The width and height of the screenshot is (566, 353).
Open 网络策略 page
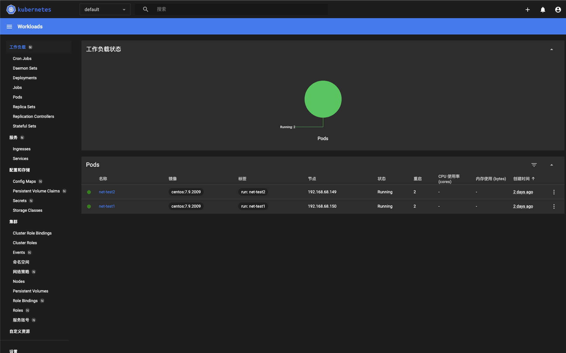(21, 272)
